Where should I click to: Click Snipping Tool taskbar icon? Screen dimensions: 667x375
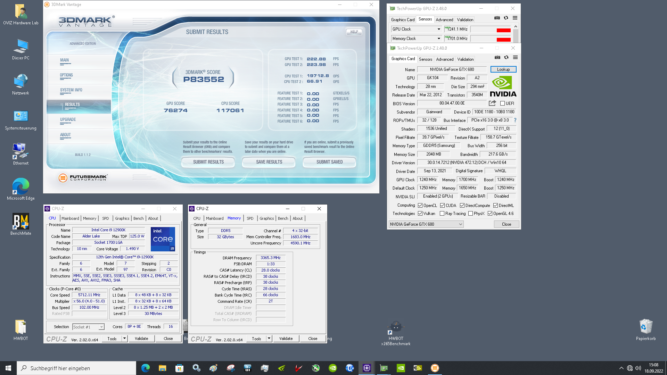(231, 368)
